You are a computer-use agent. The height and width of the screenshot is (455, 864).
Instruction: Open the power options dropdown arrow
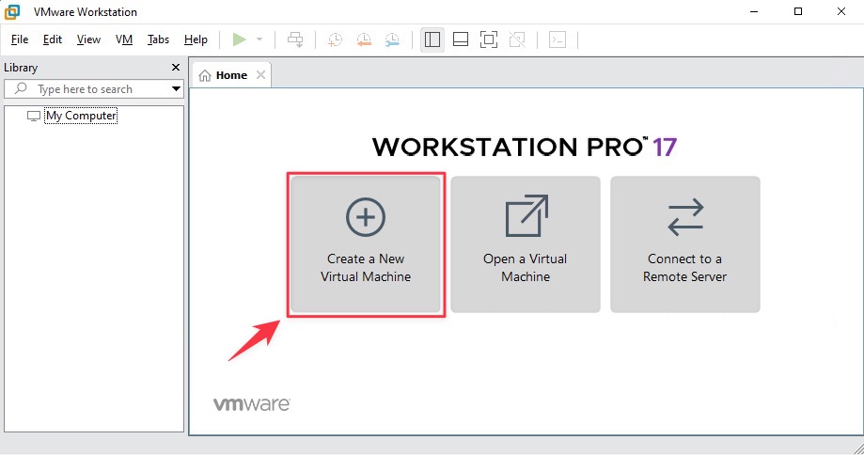259,39
